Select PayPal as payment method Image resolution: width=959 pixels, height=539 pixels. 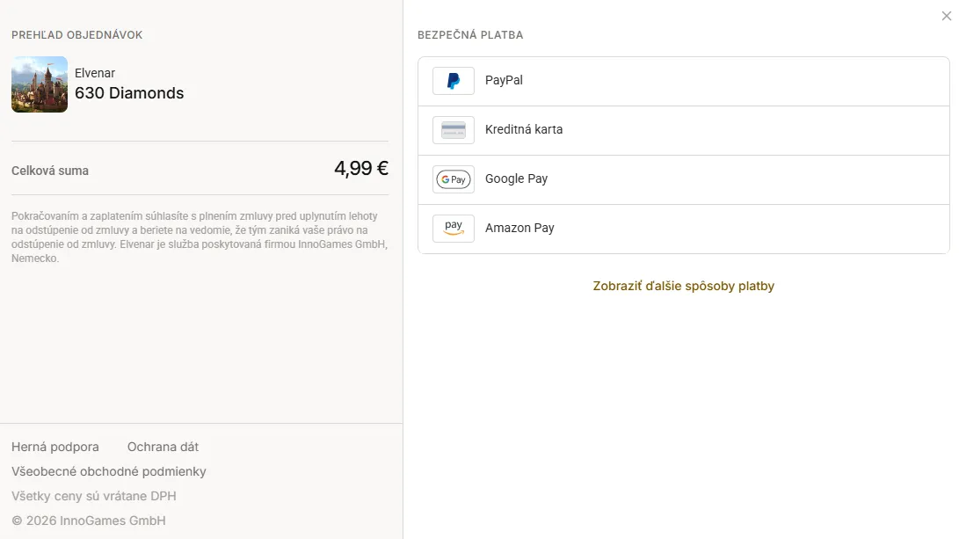[683, 82]
